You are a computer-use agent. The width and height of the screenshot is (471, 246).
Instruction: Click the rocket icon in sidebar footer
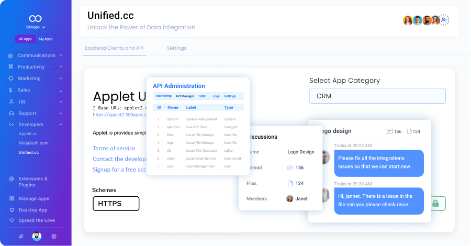point(21,237)
